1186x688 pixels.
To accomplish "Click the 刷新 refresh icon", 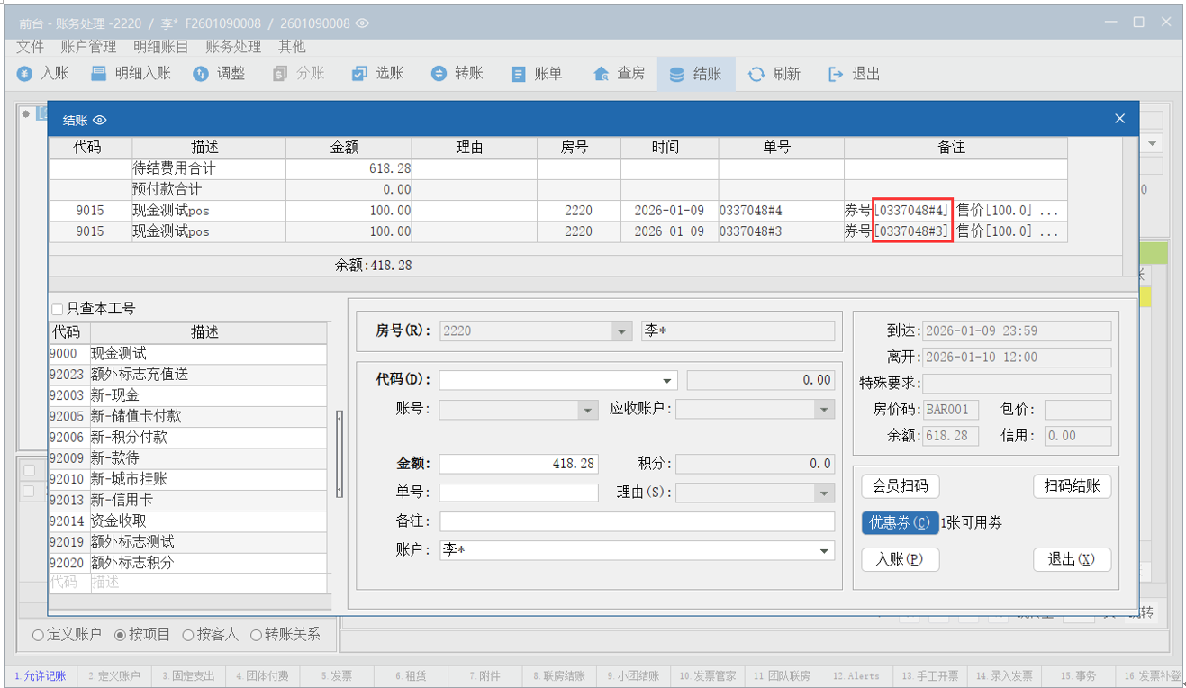I will coord(756,74).
